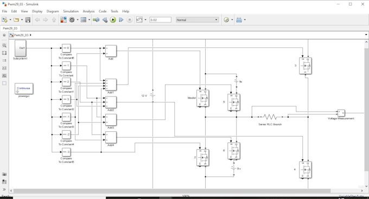Open the View menu
Screen dimensions: 369x199
[24, 11]
